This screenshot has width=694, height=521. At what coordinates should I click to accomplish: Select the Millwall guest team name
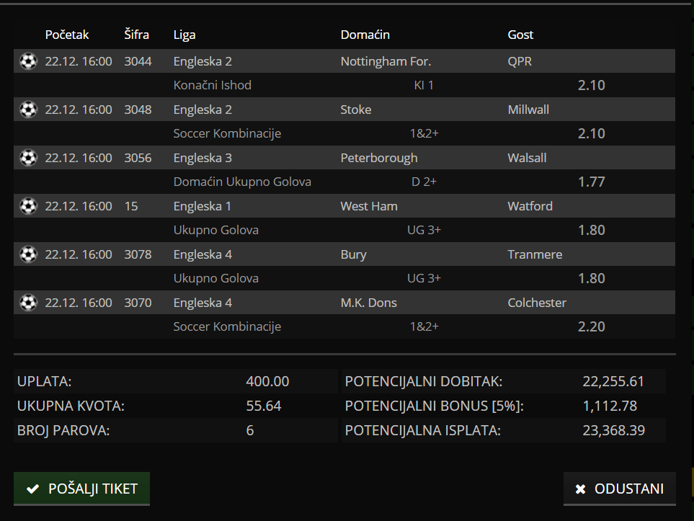tap(528, 110)
